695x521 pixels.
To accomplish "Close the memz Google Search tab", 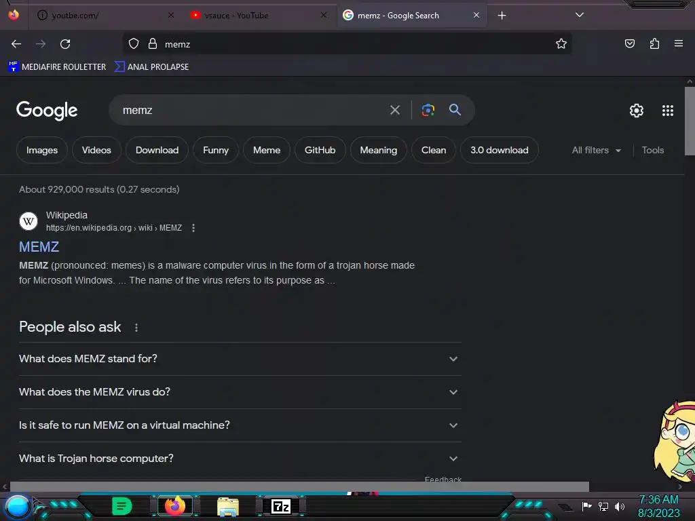I will [476, 16].
